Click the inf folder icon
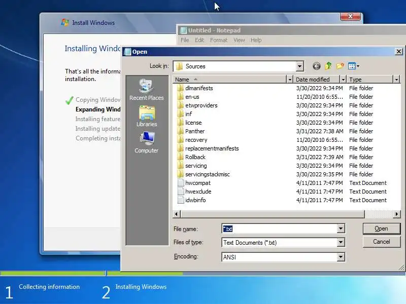 point(181,114)
